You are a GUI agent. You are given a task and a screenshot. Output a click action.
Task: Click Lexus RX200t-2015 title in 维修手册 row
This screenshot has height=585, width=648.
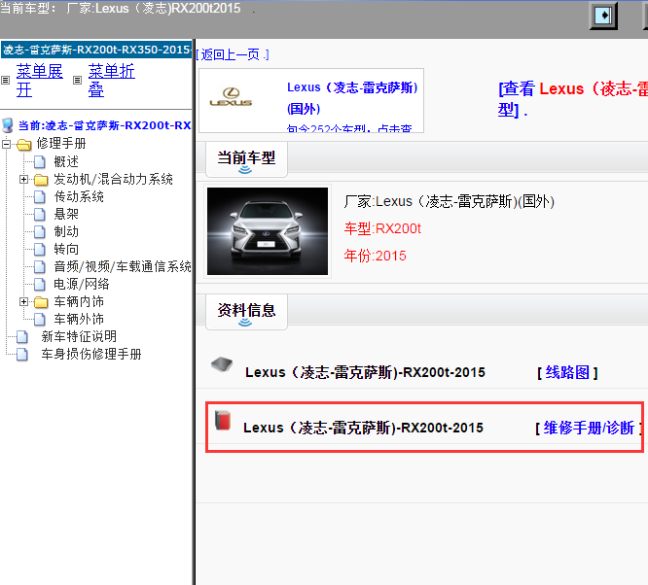tap(363, 428)
